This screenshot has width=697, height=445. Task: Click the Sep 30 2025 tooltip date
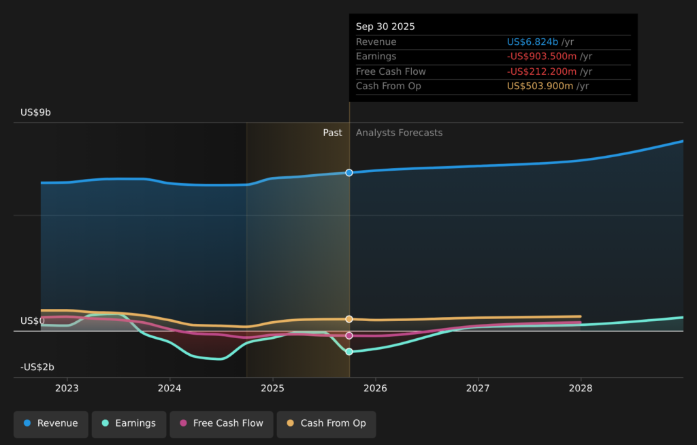pos(385,27)
